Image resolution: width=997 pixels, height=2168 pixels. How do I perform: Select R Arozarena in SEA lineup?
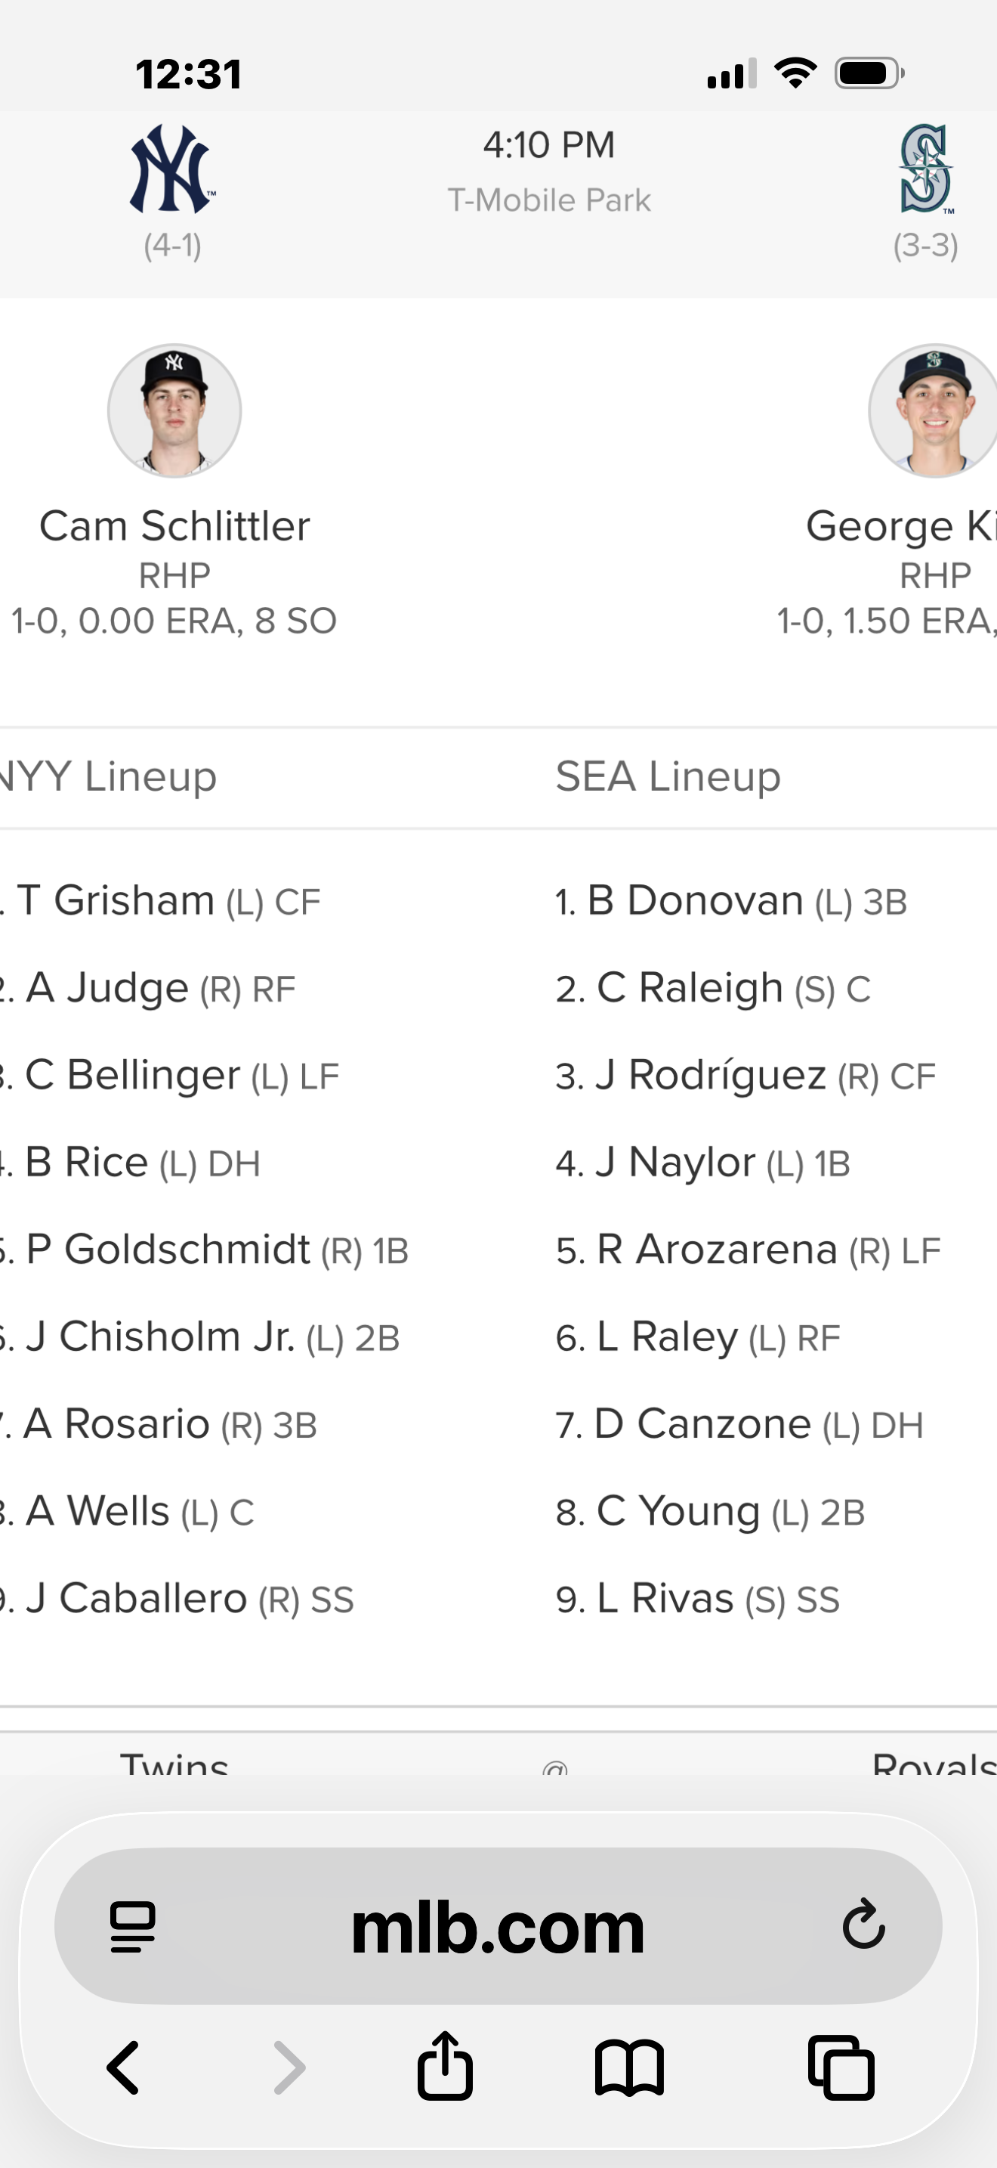[x=716, y=1250]
